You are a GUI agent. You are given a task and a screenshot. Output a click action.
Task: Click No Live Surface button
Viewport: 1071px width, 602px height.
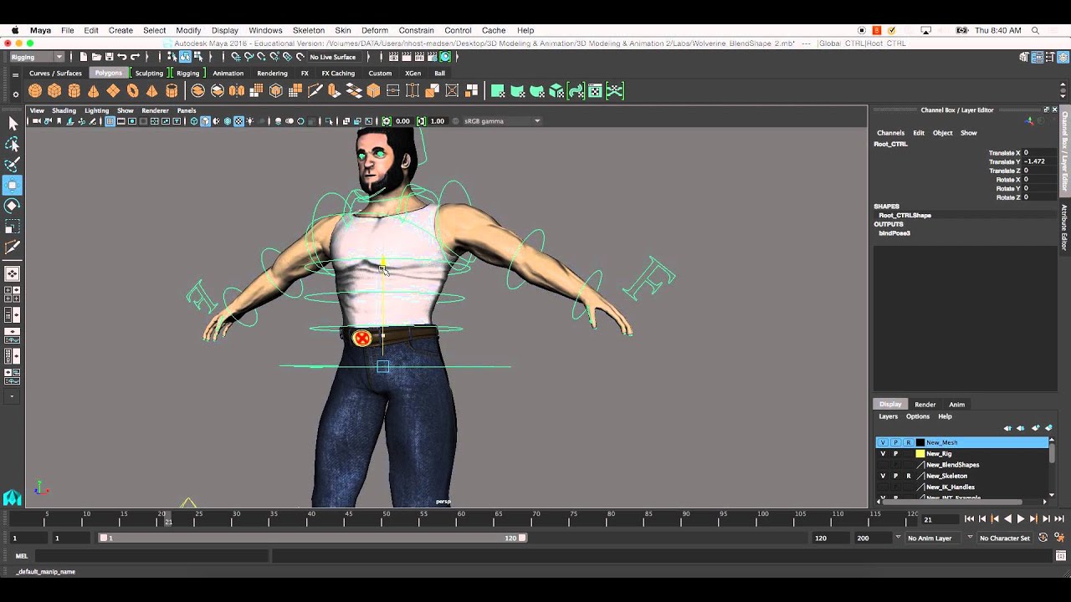pos(333,57)
